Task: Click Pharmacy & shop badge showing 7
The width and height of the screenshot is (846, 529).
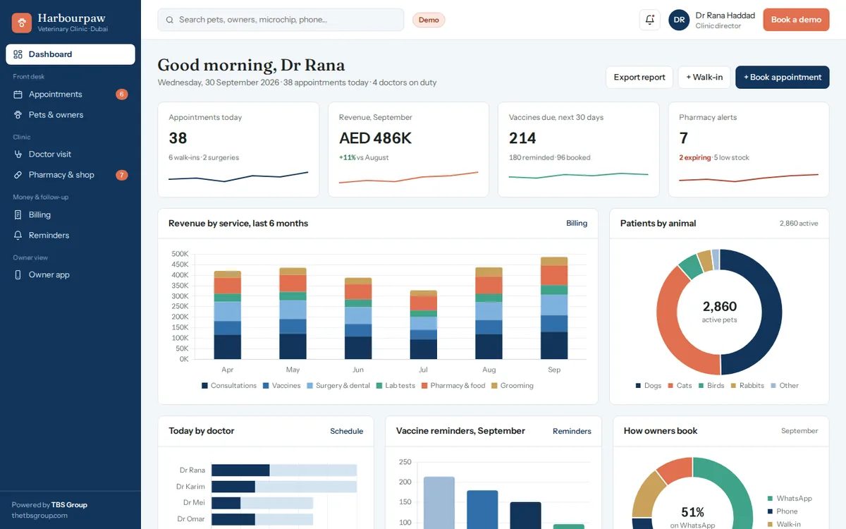Action: (122, 175)
